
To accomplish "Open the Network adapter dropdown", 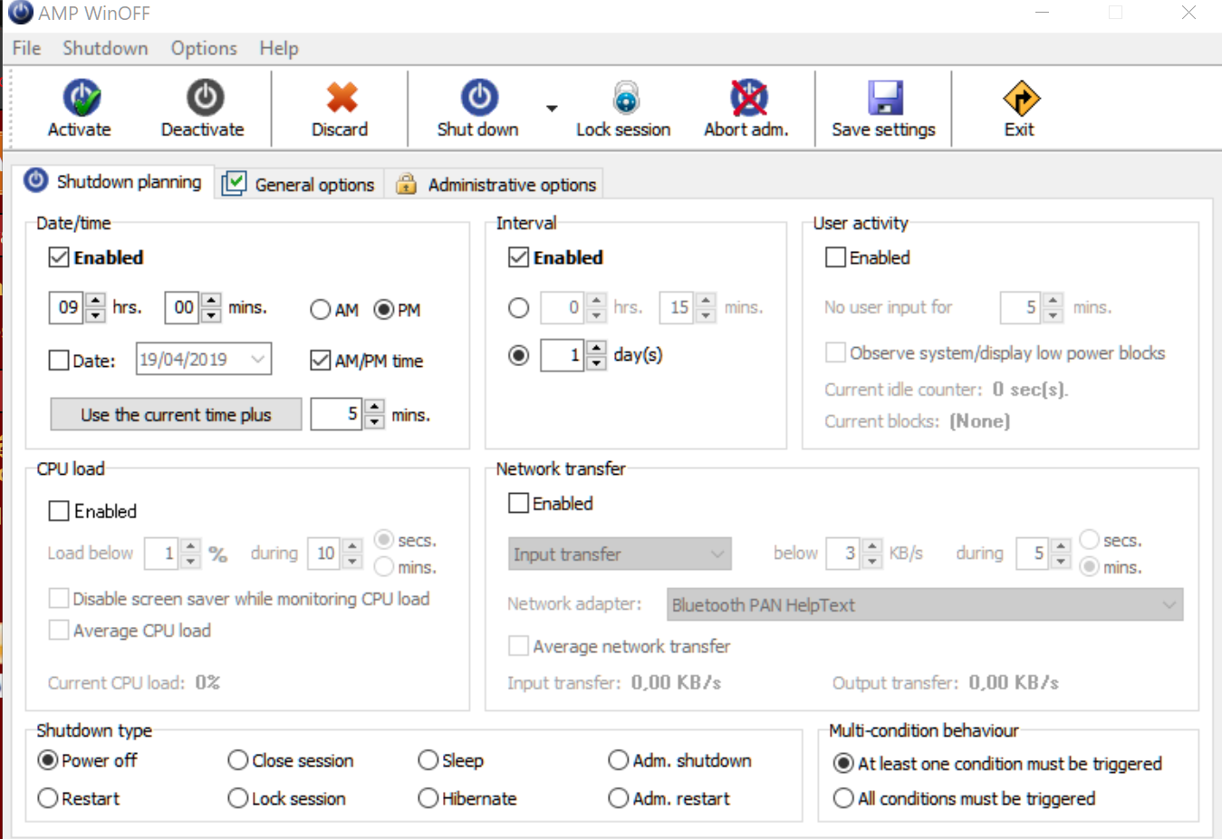I will click(1169, 605).
